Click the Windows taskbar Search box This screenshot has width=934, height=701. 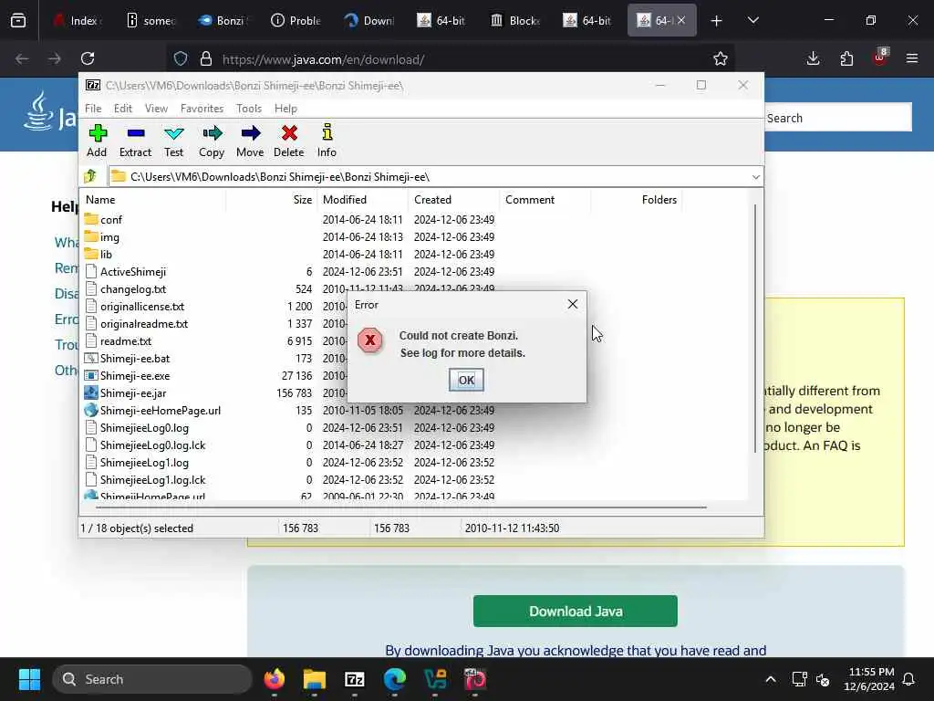click(153, 679)
